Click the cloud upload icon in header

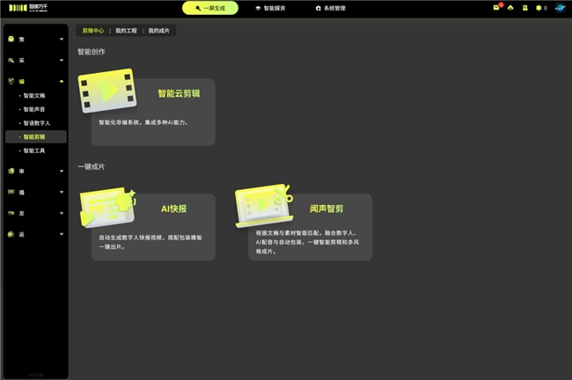[511, 8]
